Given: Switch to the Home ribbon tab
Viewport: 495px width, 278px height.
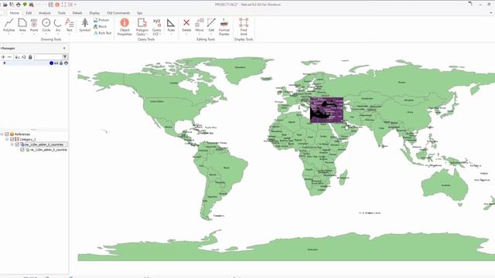Looking at the screenshot, I should click(14, 13).
